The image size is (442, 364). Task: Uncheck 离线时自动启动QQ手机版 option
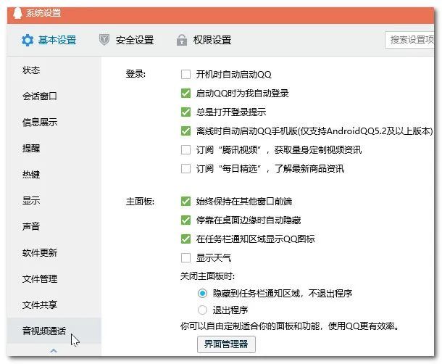tap(185, 131)
